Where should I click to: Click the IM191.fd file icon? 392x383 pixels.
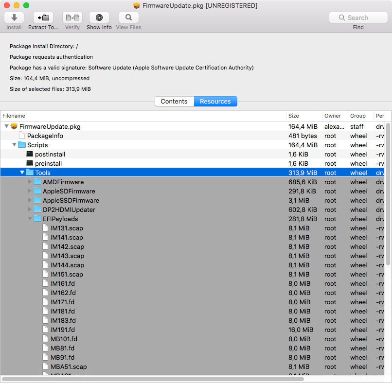point(45,330)
